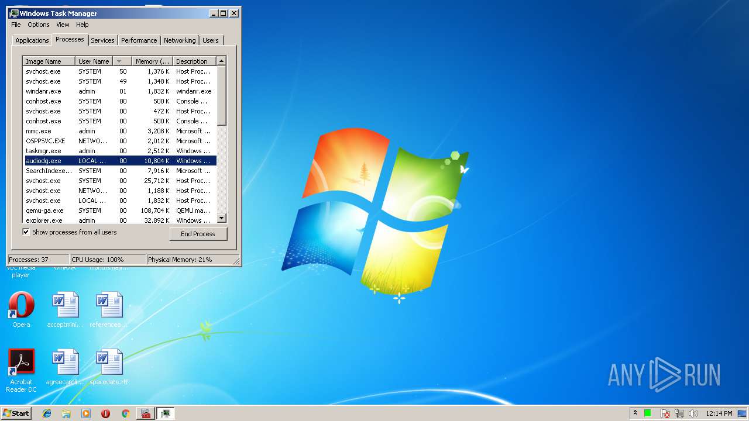Show hidden tray icons arrow

635,413
